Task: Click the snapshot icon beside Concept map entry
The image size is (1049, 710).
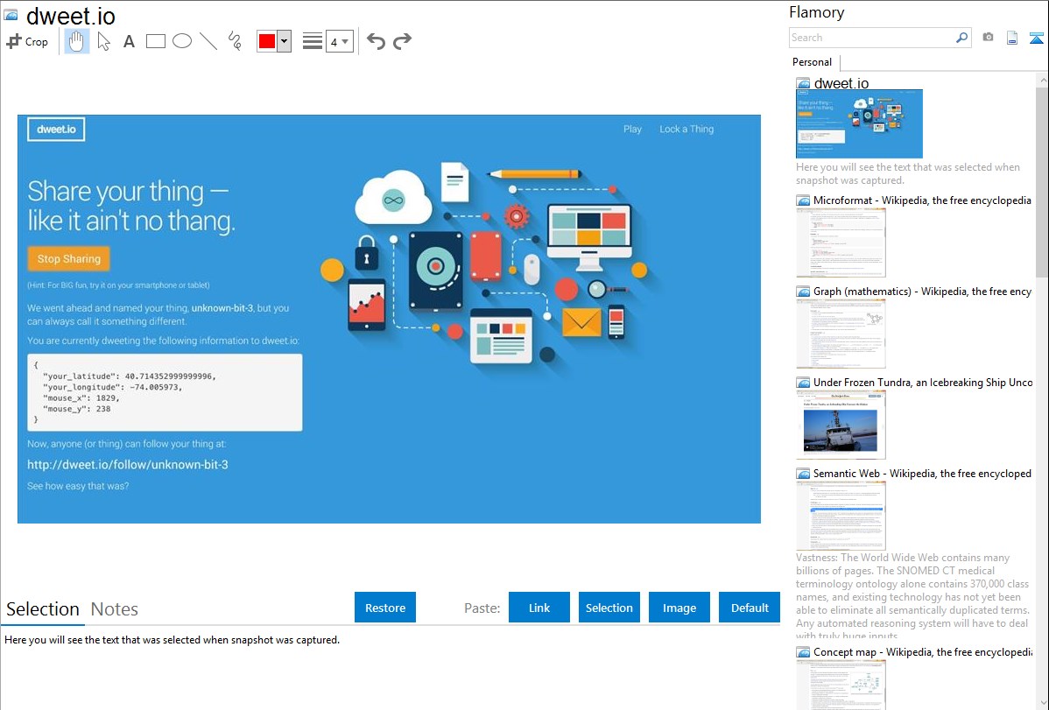Action: (x=803, y=652)
